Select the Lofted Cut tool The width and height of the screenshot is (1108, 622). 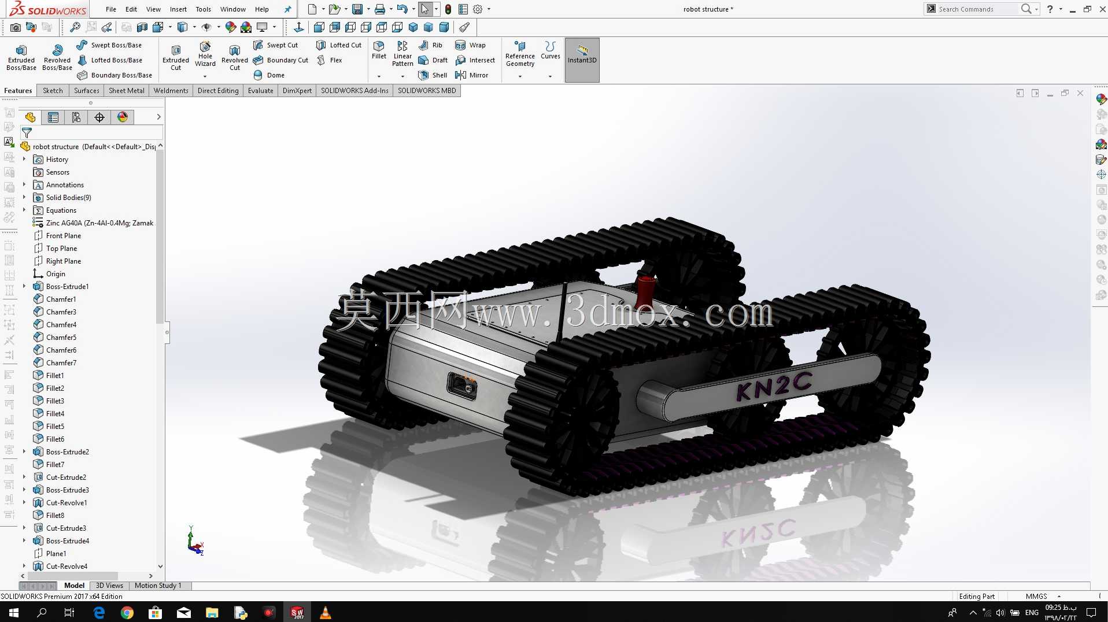point(339,45)
